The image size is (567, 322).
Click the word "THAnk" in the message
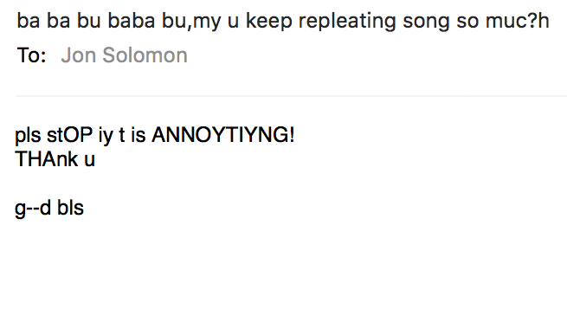click(46, 159)
